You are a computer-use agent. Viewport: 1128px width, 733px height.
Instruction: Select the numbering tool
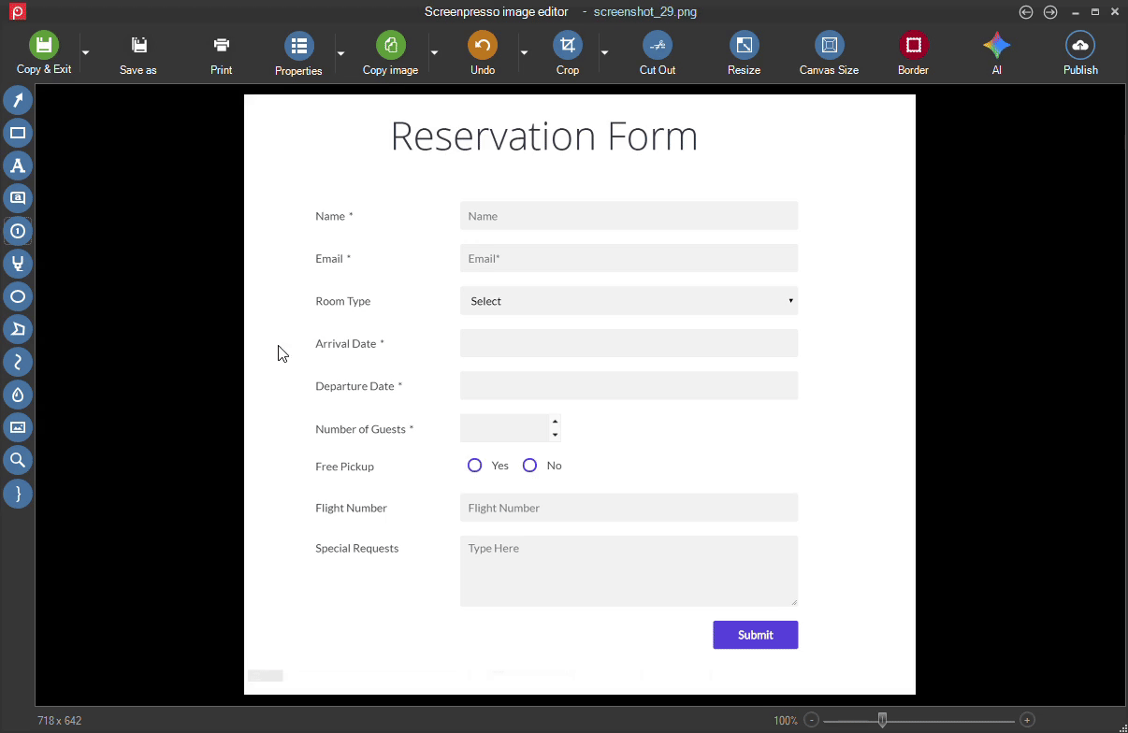18,231
